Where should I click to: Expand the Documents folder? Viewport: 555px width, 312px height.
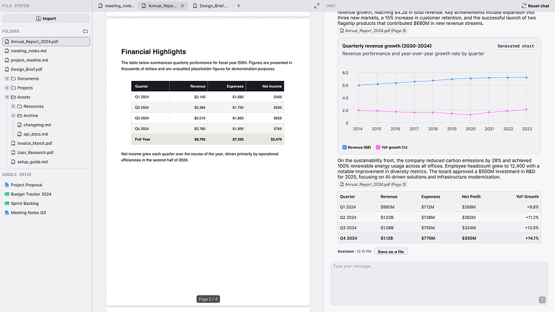coord(7,78)
